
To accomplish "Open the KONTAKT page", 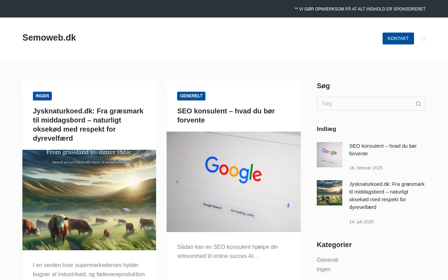I will click(398, 38).
